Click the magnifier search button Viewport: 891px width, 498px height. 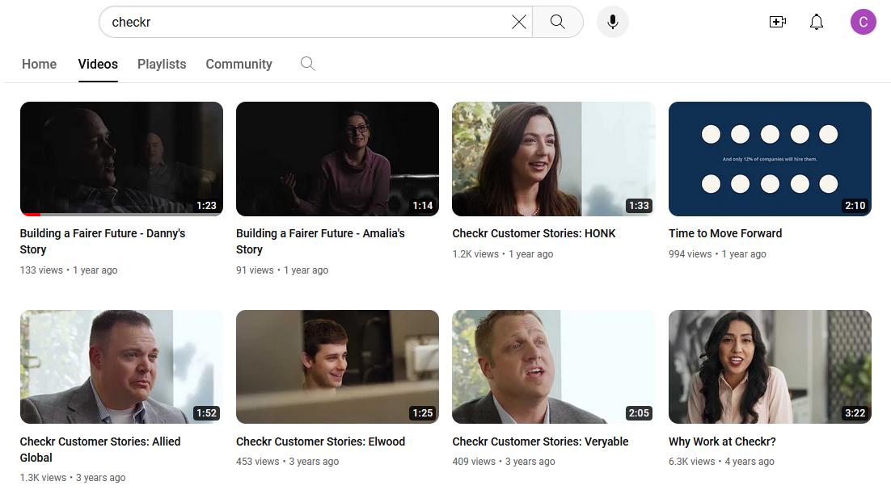tap(557, 22)
